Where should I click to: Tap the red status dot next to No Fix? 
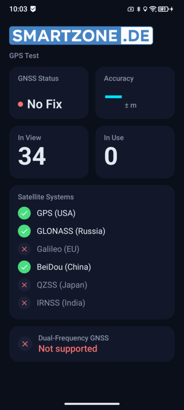point(20,104)
